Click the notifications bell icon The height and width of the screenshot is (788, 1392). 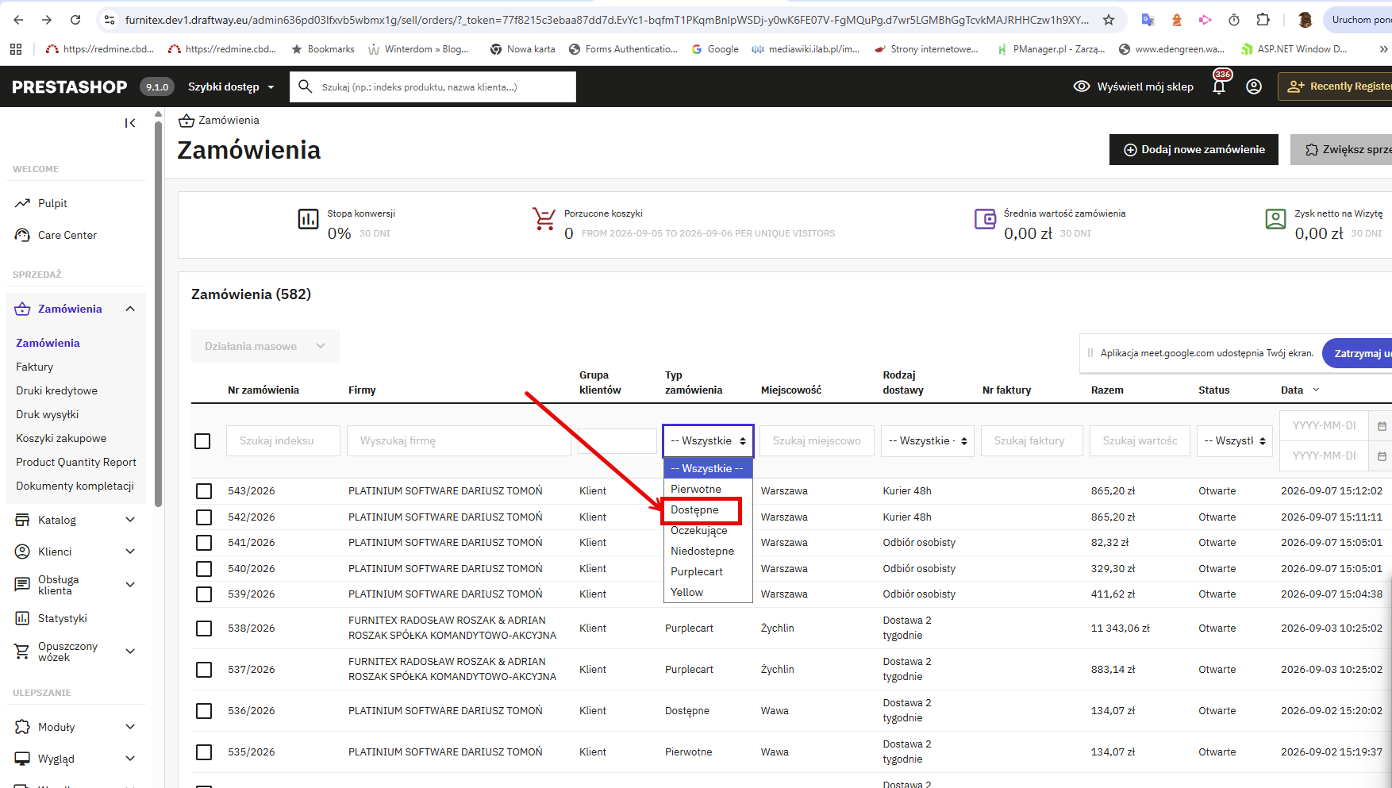tap(1219, 86)
